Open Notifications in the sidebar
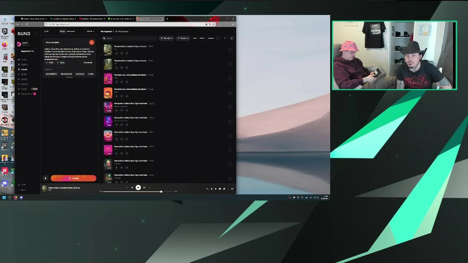 point(26,94)
